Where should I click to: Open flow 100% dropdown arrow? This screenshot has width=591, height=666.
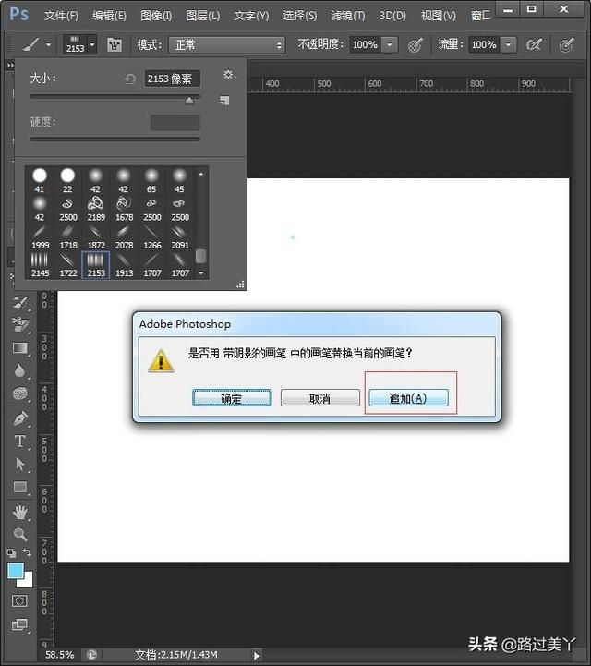508,44
